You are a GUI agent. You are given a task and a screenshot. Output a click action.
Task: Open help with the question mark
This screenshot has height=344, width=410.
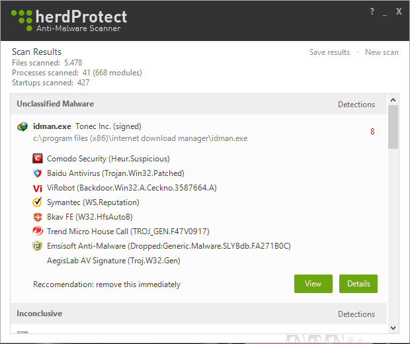(x=372, y=11)
